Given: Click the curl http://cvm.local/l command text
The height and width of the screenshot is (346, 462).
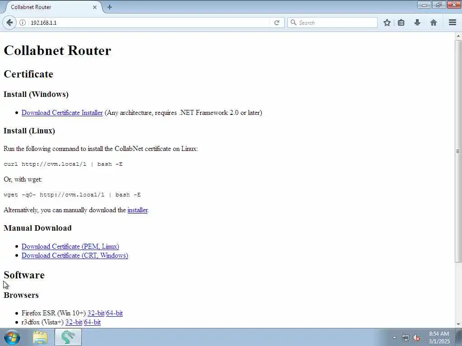Looking at the screenshot, I should tap(63, 164).
